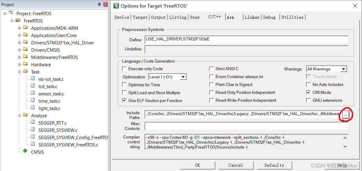The image size is (362, 171).
Task: Click the Keil logo in dialog title
Action: [116, 6]
